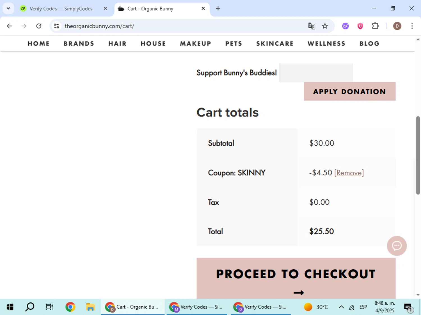Click the translate page icon
The width and height of the screenshot is (421, 315).
click(x=312, y=26)
